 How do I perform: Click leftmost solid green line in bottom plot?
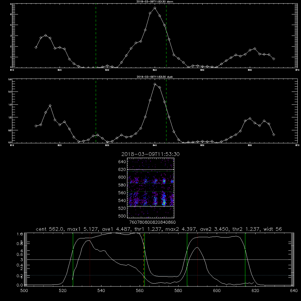pos(73,259)
